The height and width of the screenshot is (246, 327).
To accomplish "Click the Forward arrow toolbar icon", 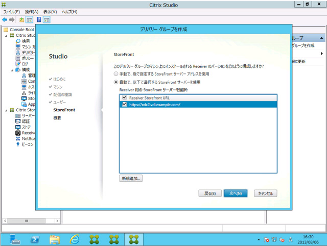I will pos(12,20).
